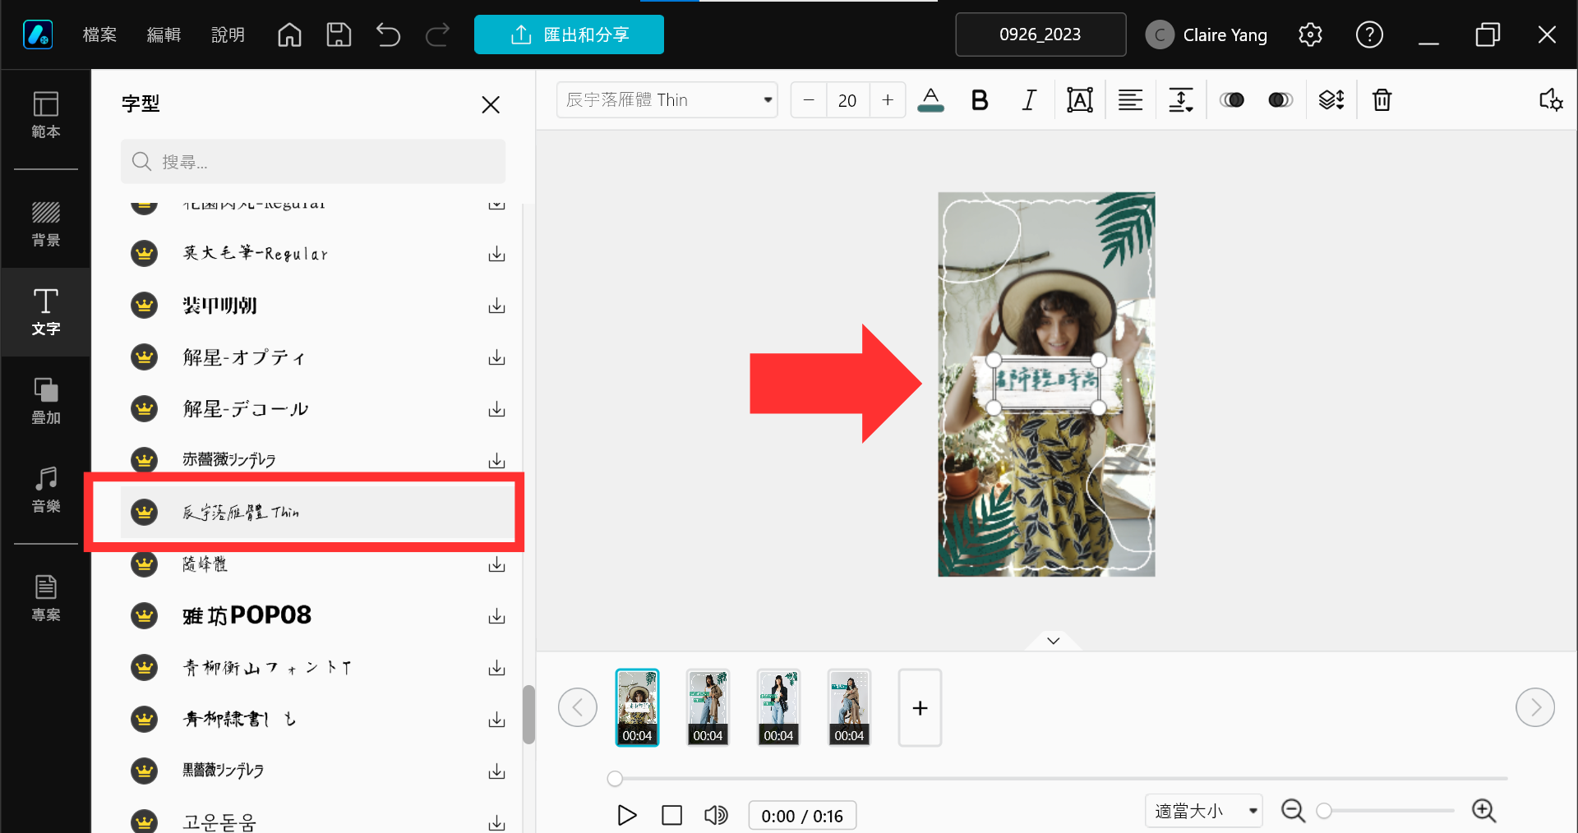Click the save disk icon
Image resolution: width=1578 pixels, height=833 pixels.
[339, 35]
